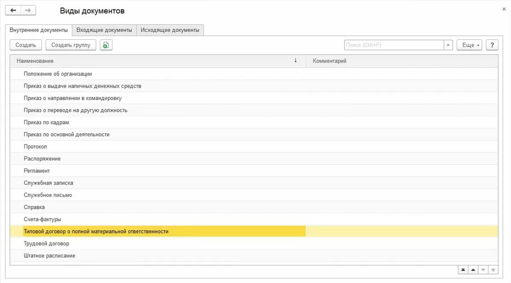Click the Создать группу button
Screen dimensions: 511x283
click(x=71, y=45)
